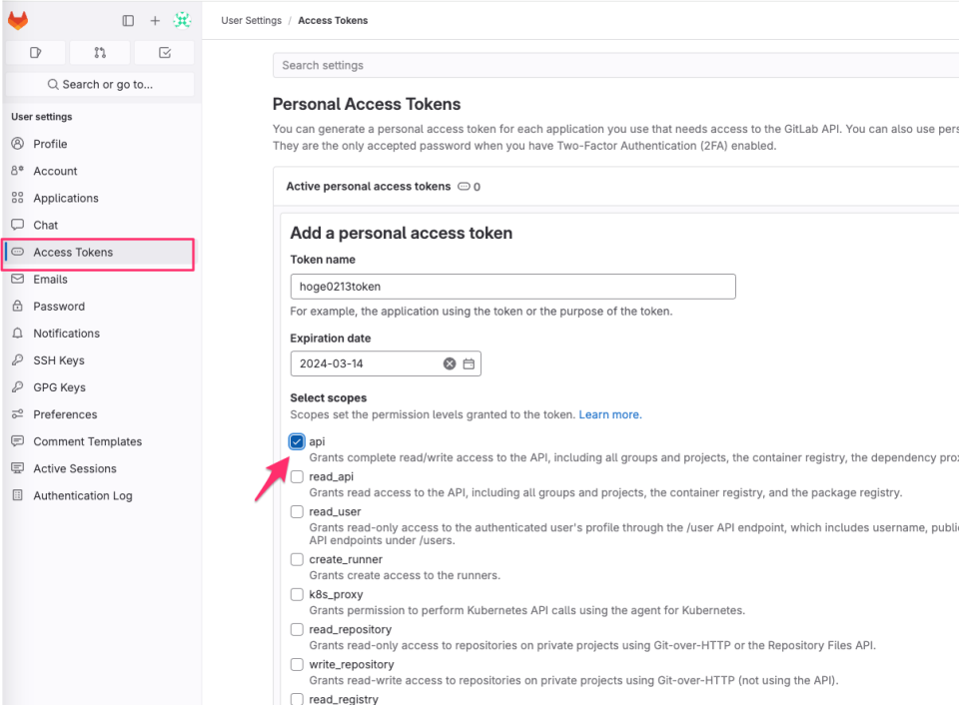Image resolution: width=959 pixels, height=705 pixels.
Task: Clear the expiration date with the X icon
Action: (449, 363)
